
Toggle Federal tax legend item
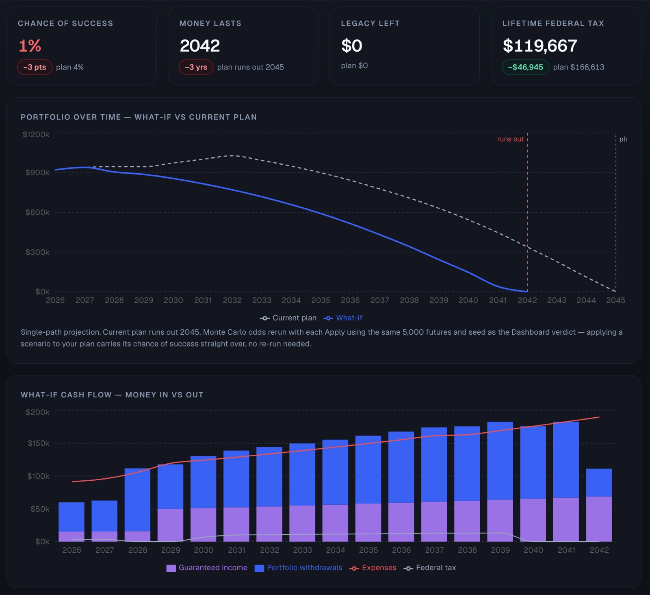coord(430,568)
